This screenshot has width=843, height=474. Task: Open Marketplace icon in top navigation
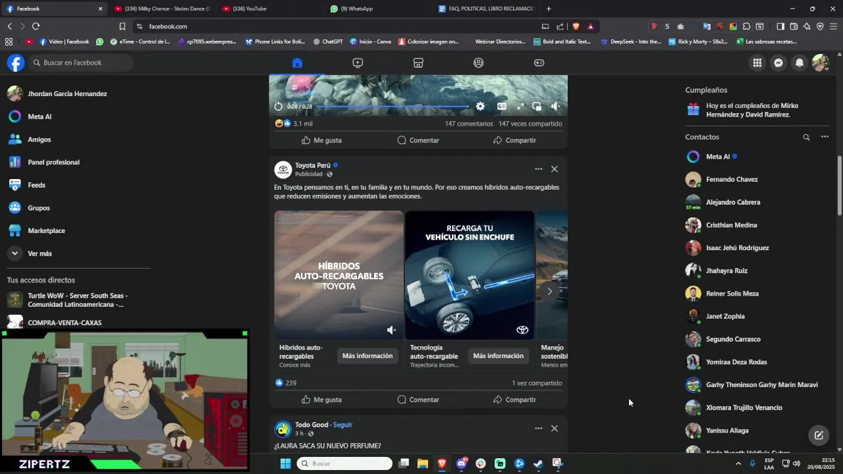click(x=418, y=63)
